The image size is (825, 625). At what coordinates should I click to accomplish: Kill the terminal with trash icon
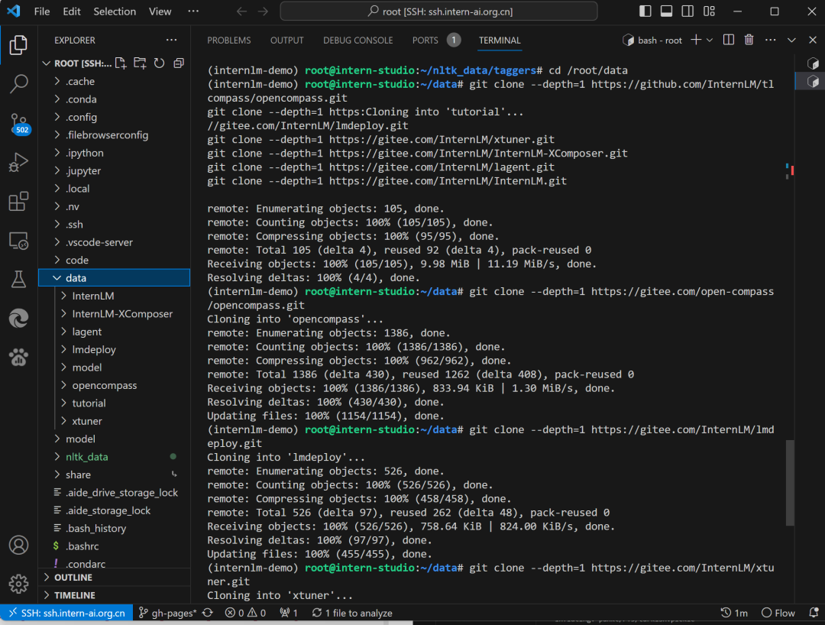click(x=749, y=40)
